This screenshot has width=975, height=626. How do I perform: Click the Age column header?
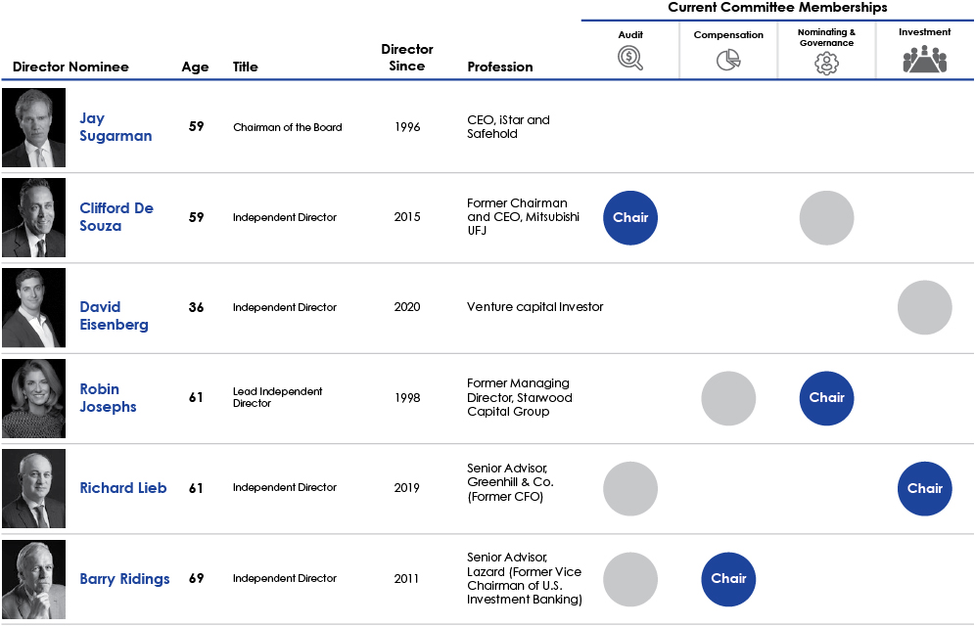pos(195,67)
